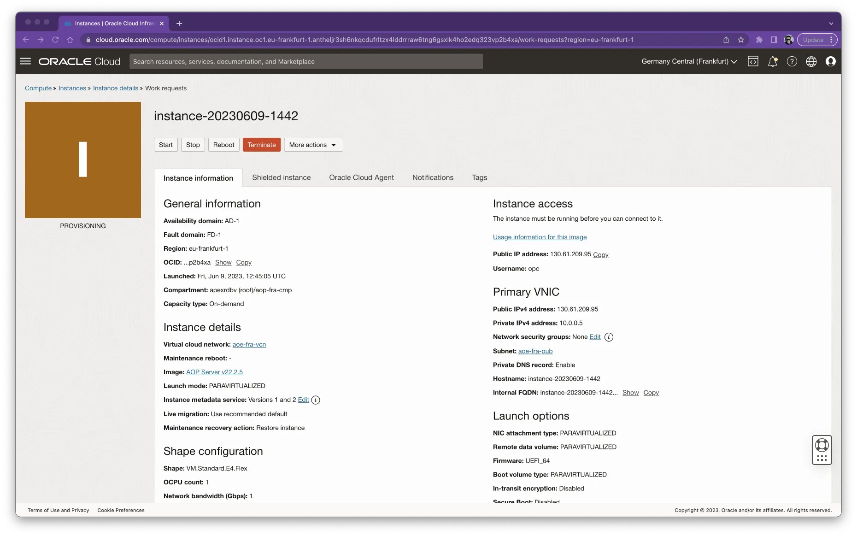Switch to Tags tab
This screenshot has height=536, width=857.
click(x=479, y=177)
